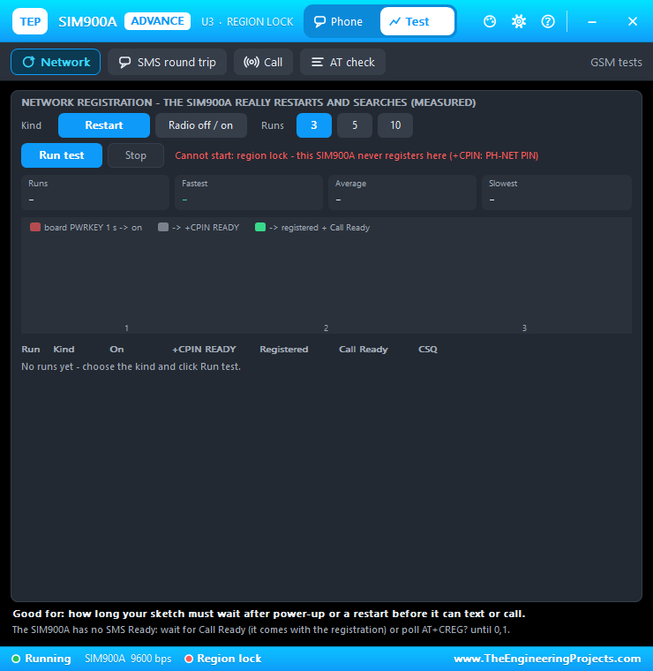Image resolution: width=653 pixels, height=671 pixels.
Task: Click the region lock error message
Action: [x=357, y=155]
